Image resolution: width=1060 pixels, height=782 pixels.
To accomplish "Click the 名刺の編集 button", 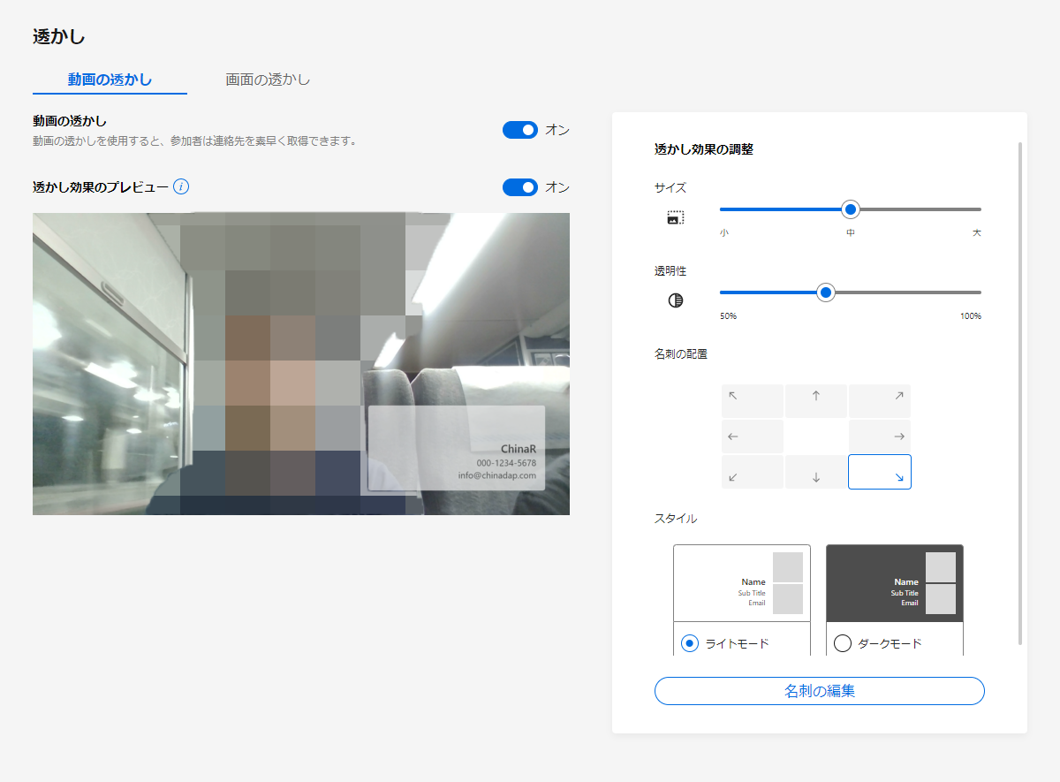I will 820,691.
